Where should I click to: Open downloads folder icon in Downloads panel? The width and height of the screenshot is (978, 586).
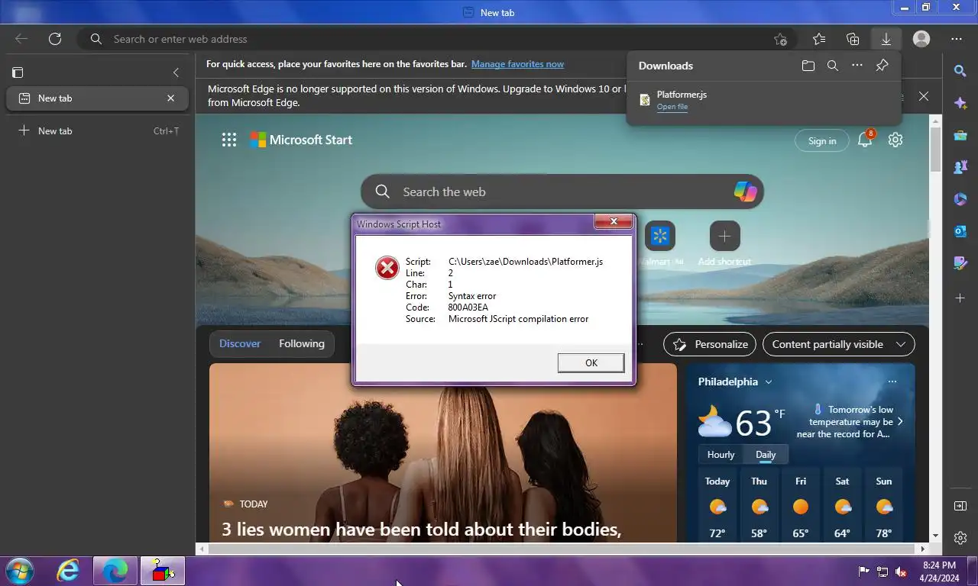click(x=808, y=66)
